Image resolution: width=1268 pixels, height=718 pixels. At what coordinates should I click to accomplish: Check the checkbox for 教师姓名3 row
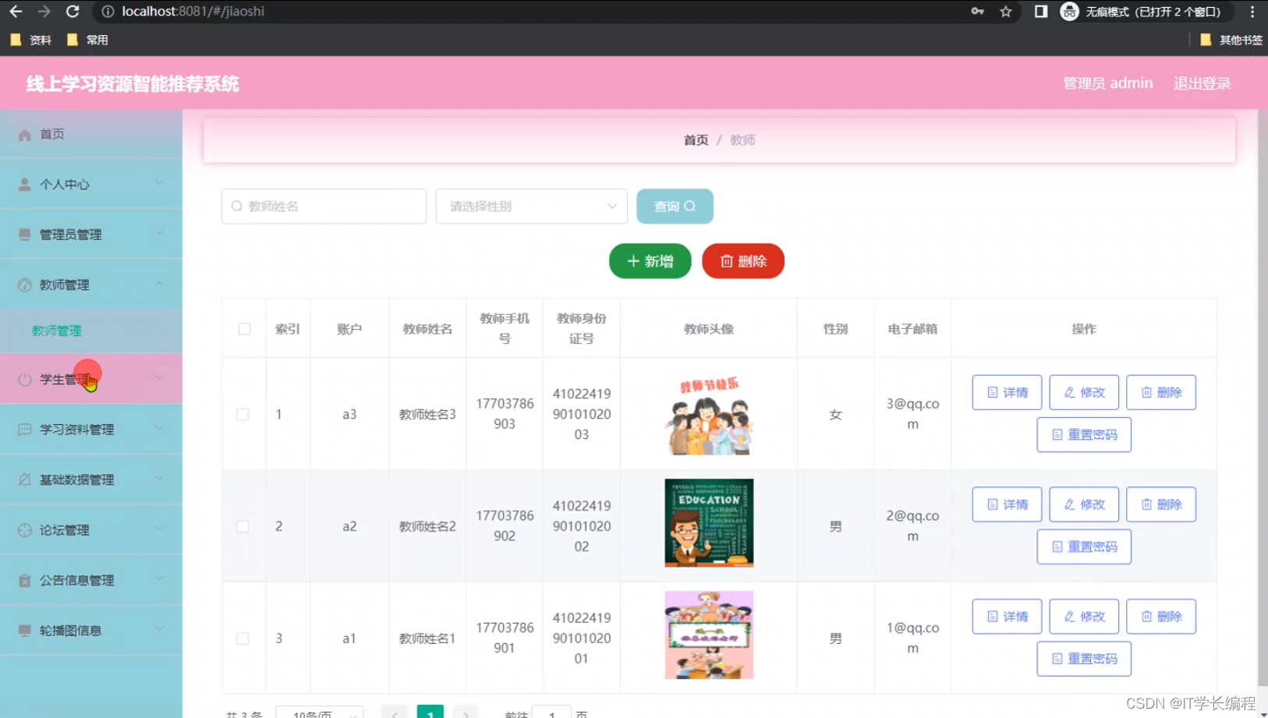tap(243, 414)
